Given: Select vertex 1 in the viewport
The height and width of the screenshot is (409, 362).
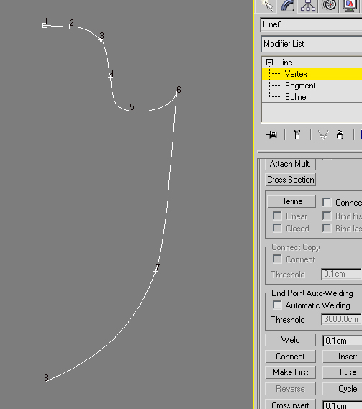Looking at the screenshot, I should click(45, 26).
